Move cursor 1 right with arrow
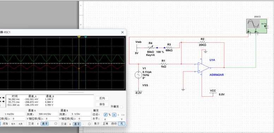This screenshot has height=133, width=274. [3, 98]
